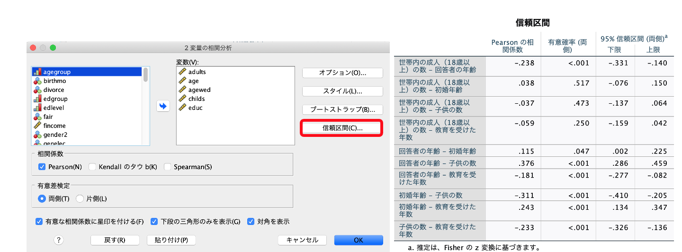Open the オプション(O)... dialog

pyautogui.click(x=342, y=73)
